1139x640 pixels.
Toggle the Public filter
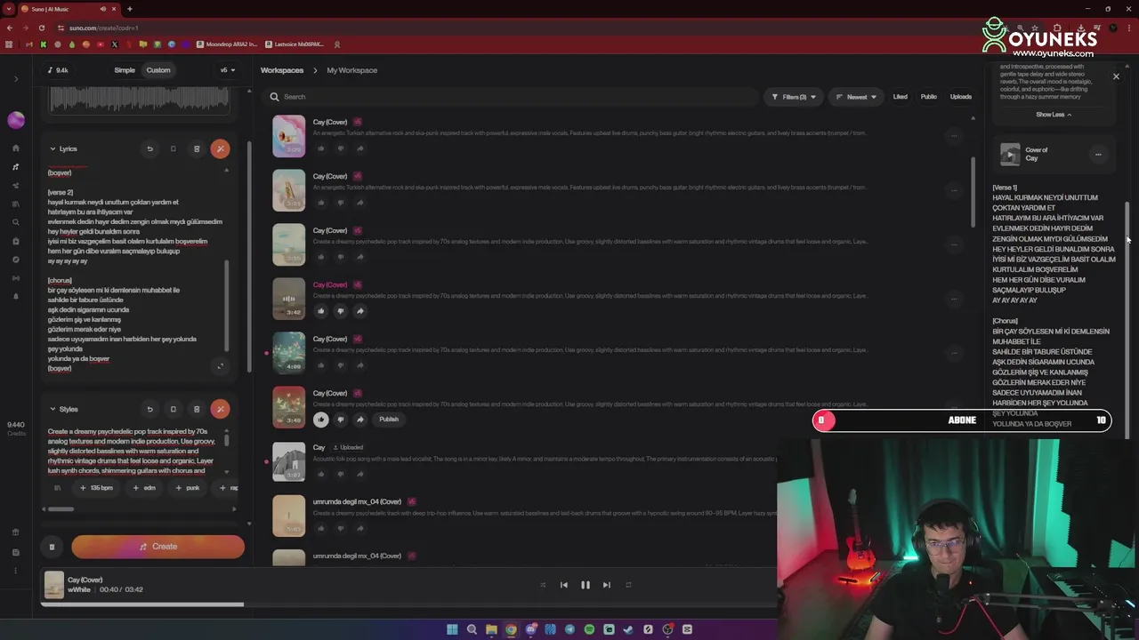click(928, 97)
